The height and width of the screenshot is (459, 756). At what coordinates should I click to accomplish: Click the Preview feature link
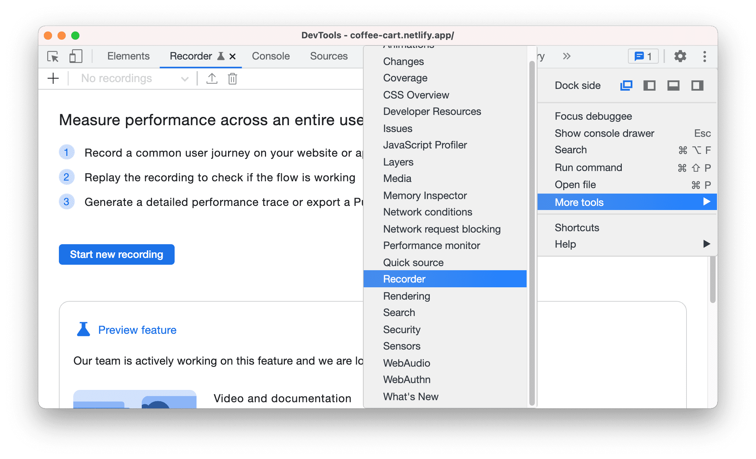point(137,330)
